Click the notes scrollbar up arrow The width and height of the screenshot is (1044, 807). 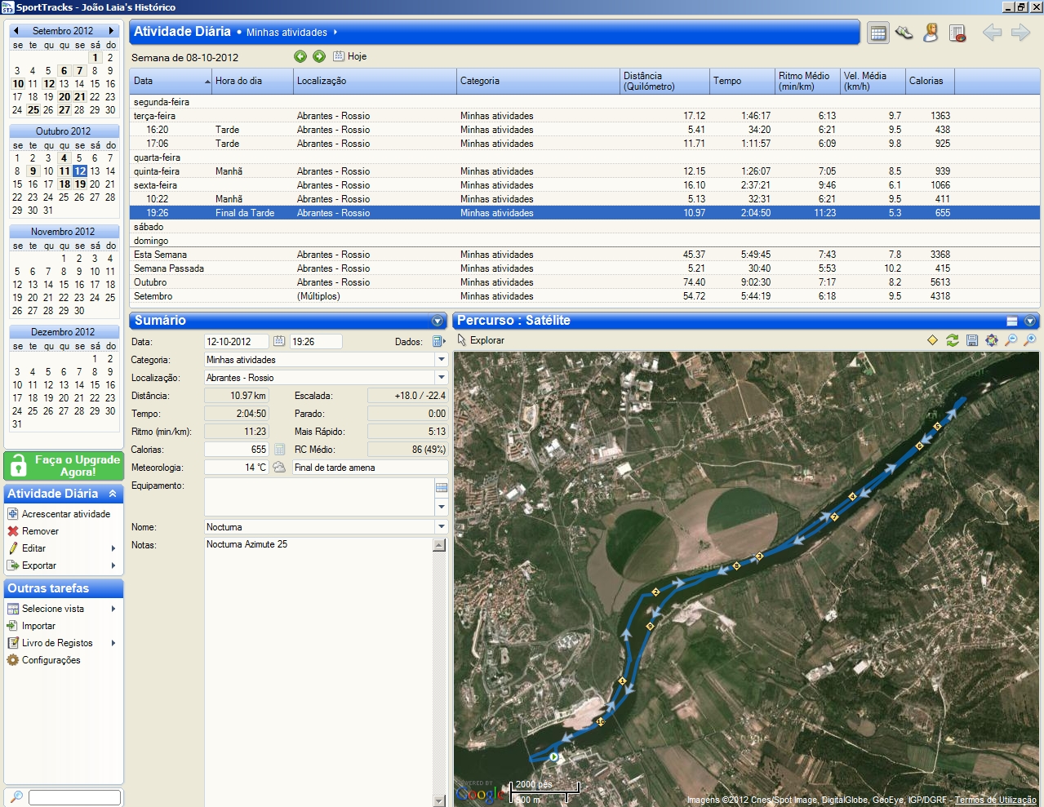439,545
